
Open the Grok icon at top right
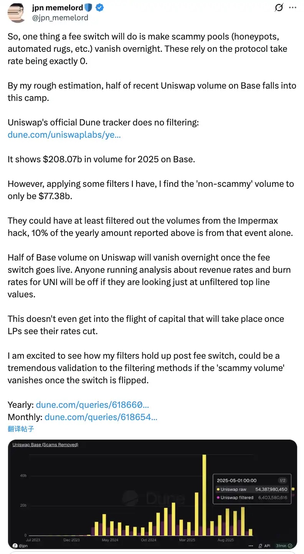[279, 8]
